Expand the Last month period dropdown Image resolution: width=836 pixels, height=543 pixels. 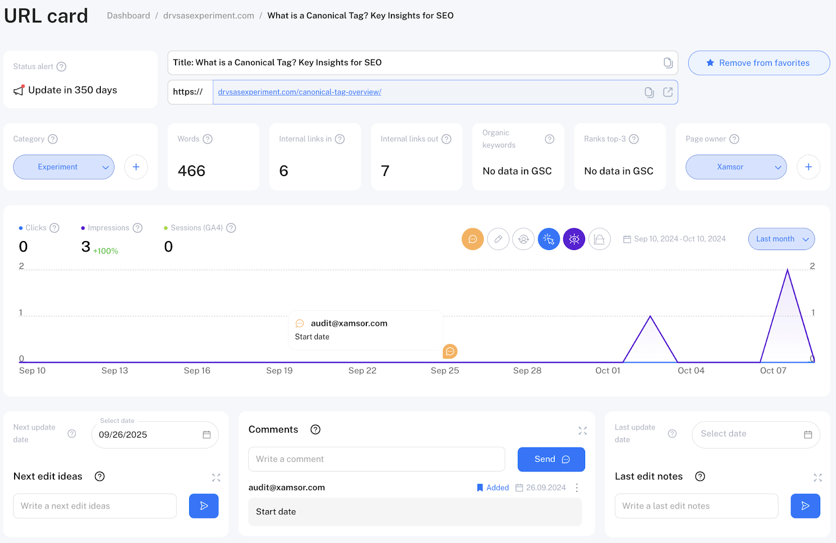tap(781, 239)
